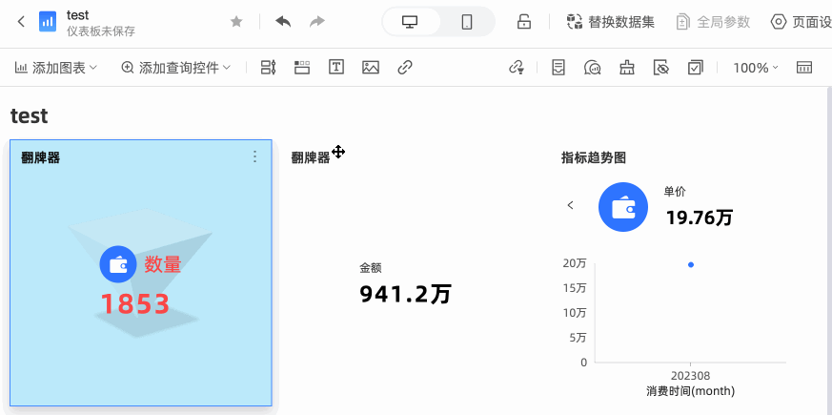Click 页面设置 button
The height and width of the screenshot is (415, 832).
[801, 21]
